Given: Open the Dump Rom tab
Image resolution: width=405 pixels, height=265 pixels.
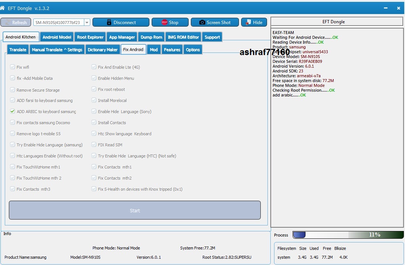Looking at the screenshot, I should (151, 37).
